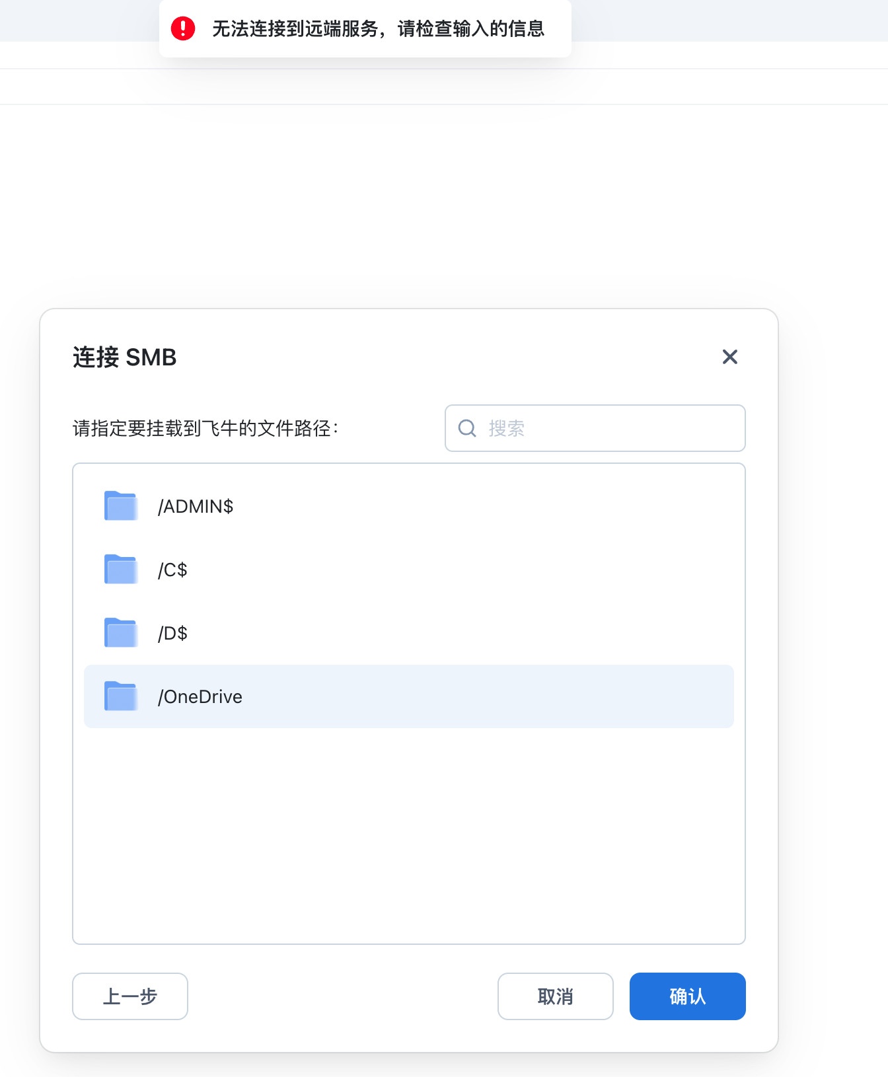Click the 无法连接到远端服务 error message
The image size is (888, 1077).
[x=378, y=28]
